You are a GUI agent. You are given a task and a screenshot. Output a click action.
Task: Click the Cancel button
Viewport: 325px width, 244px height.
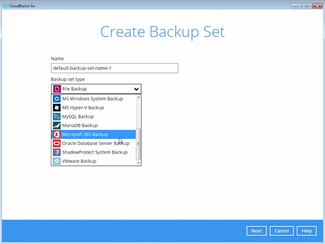point(282,231)
